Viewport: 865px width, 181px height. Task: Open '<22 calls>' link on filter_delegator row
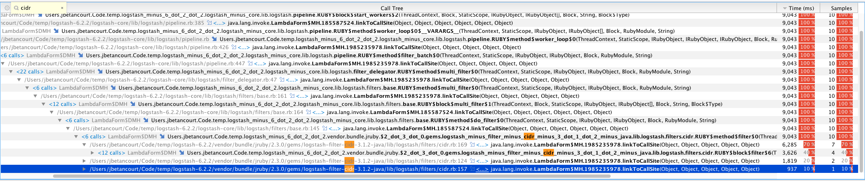[x=29, y=72]
